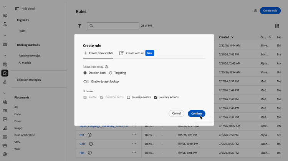288x161 pixels.
Task: Open Rules in Eligibility panel
Action: click(x=22, y=31)
